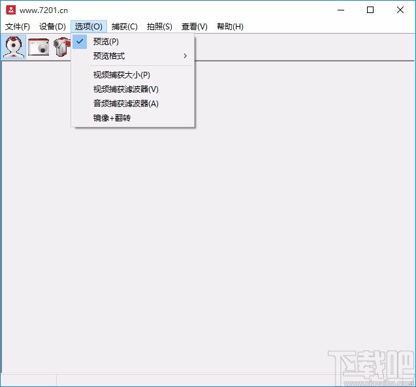Viewport: 416px width, 387px height.
Task: Expand the 预览格式 submenu arrow
Action: (185, 56)
